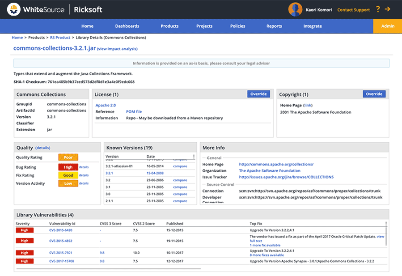Compare with version 3.2.1-atlassian-01
The width and height of the screenshot is (402, 276).
(180, 166)
